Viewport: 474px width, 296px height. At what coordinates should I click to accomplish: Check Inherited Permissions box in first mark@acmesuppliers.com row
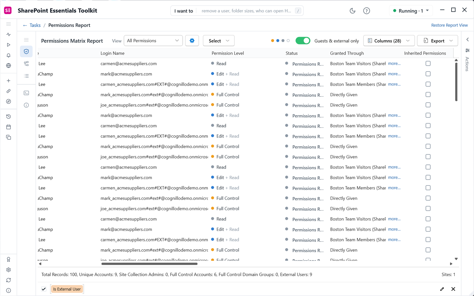[428, 74]
